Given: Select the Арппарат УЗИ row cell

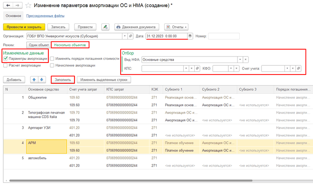Looking at the screenshot, I should 46,132.
